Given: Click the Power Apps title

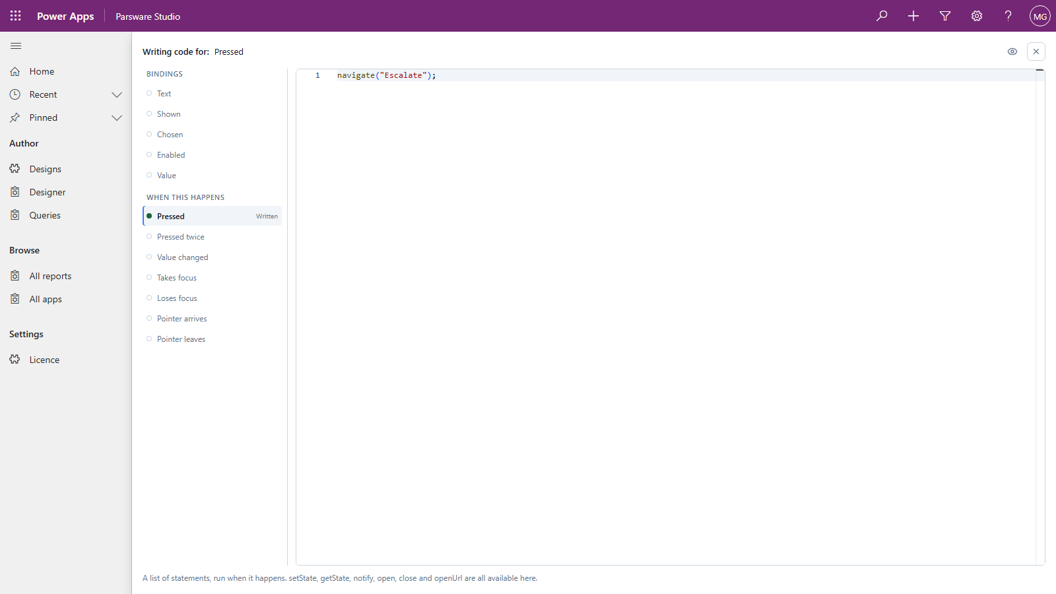Looking at the screenshot, I should point(65,16).
